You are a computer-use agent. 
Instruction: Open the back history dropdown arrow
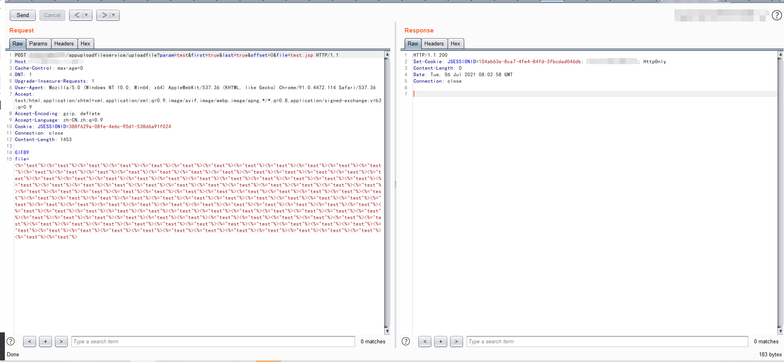click(86, 15)
